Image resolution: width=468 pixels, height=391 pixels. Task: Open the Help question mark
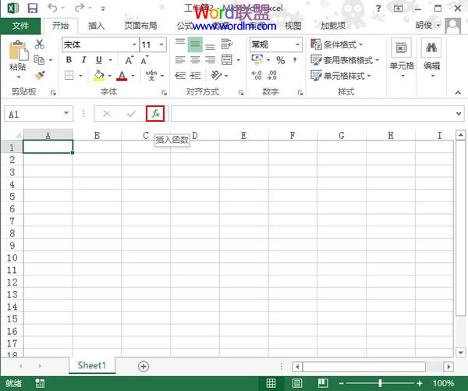coord(378,9)
